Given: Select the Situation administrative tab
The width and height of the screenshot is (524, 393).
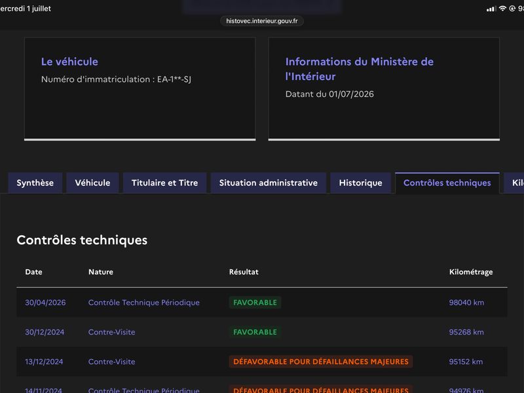Looking at the screenshot, I should (269, 183).
